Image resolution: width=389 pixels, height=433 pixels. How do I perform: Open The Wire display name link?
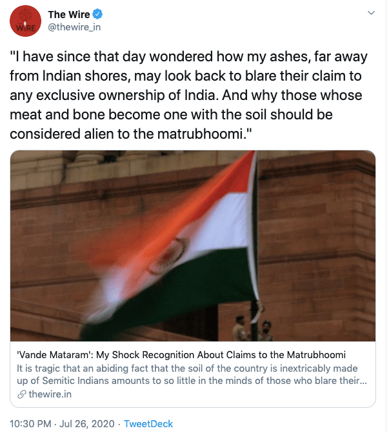coord(69,14)
